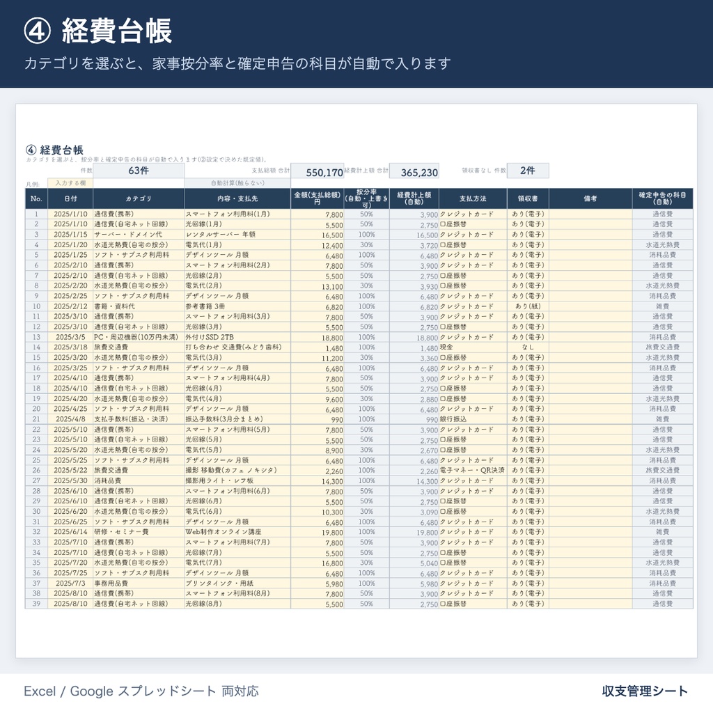Click the 電子マネー・QR決済 payment cell

tap(473, 470)
